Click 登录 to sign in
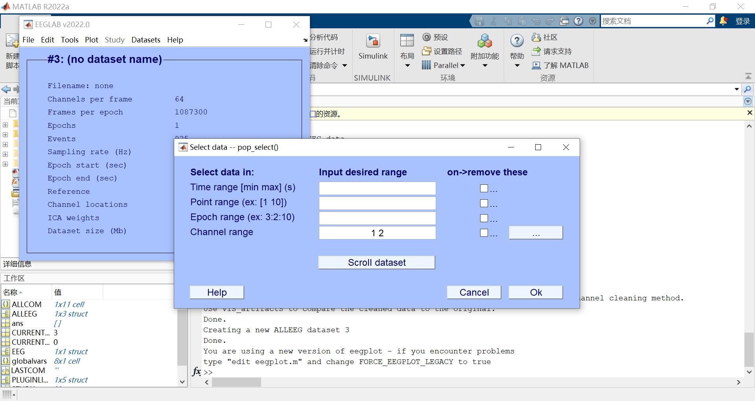 pos(742,21)
